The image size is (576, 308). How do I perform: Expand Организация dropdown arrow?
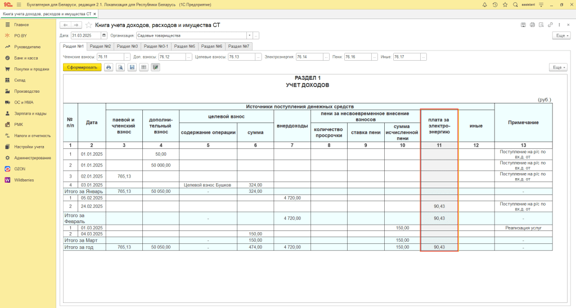point(249,35)
